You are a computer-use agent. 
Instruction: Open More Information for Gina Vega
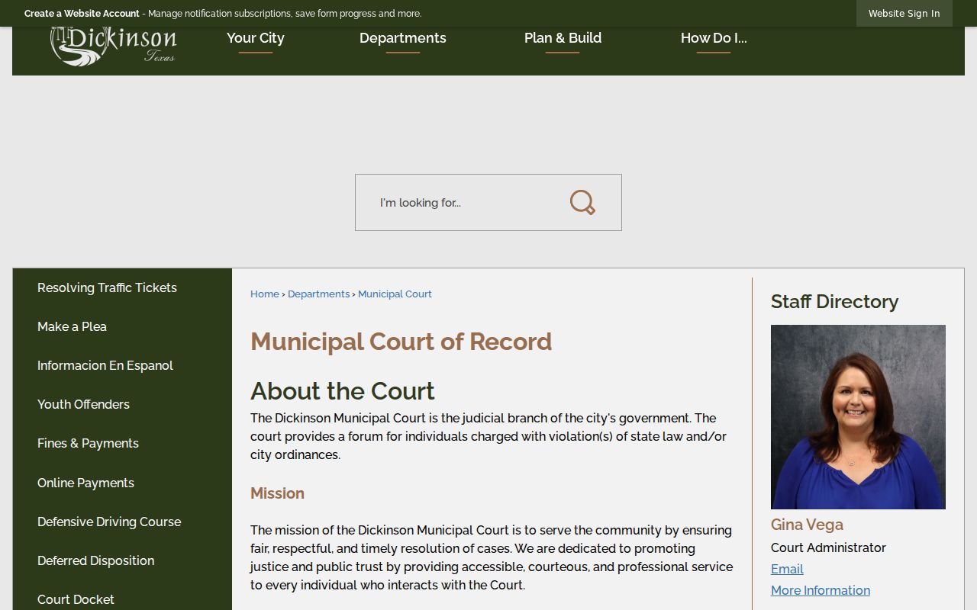tap(821, 590)
